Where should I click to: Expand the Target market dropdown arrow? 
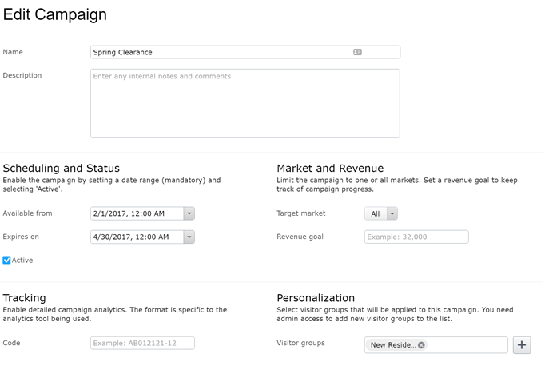tap(392, 213)
